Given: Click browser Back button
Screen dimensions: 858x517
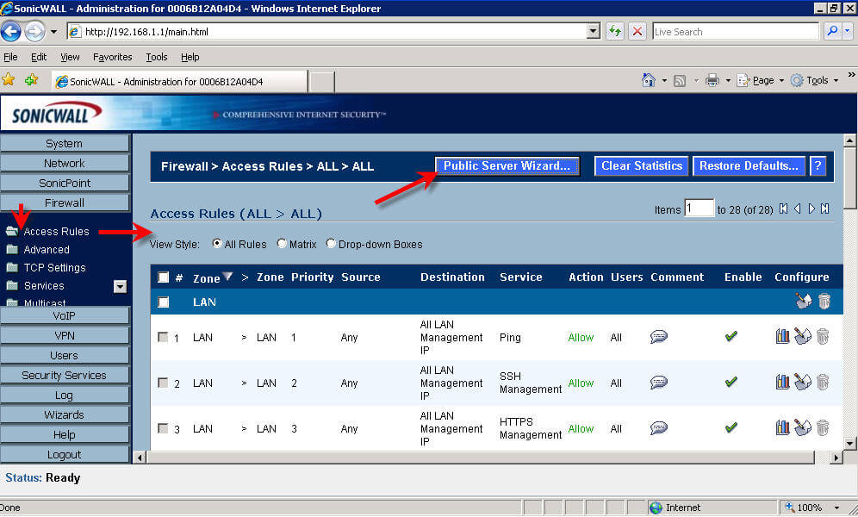Looking at the screenshot, I should [11, 32].
